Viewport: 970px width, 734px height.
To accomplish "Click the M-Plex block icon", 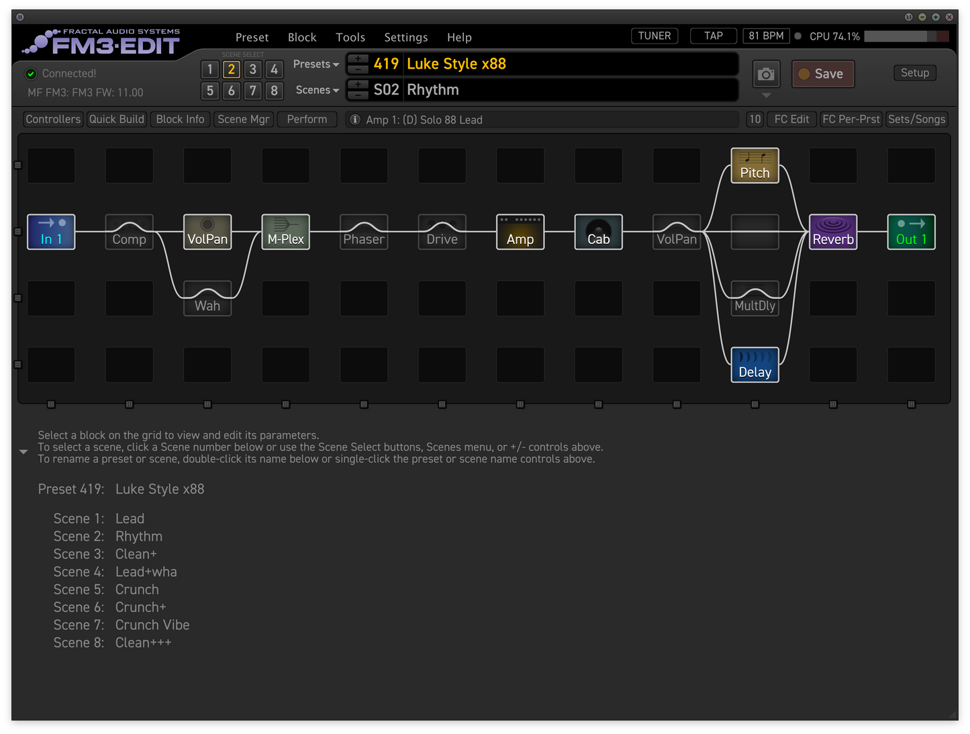I will pos(285,232).
